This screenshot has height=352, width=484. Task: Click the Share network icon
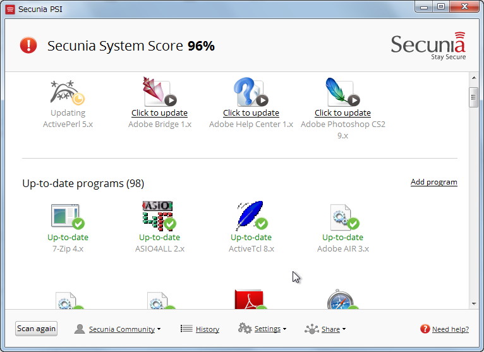[x=312, y=329]
